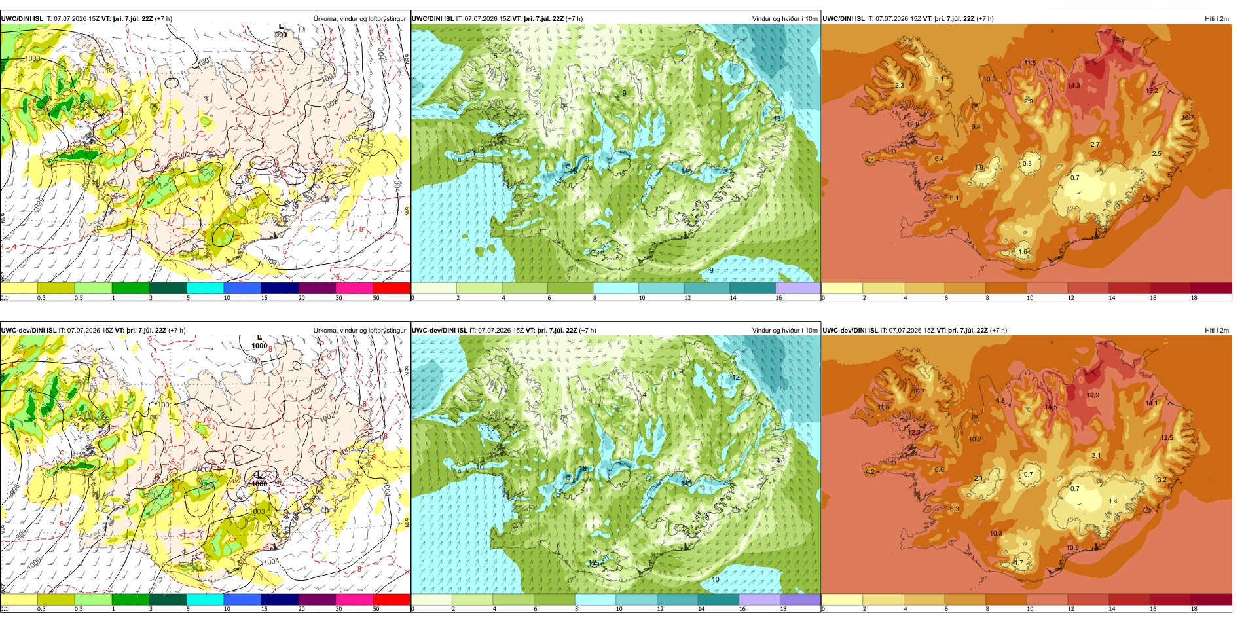Image resolution: width=1244 pixels, height=622 pixels.
Task: Pick the pale yellow 0 swatch in UWC-dev temperature legend
Action: coord(842,599)
